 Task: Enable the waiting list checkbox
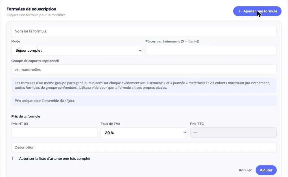pos(14,158)
